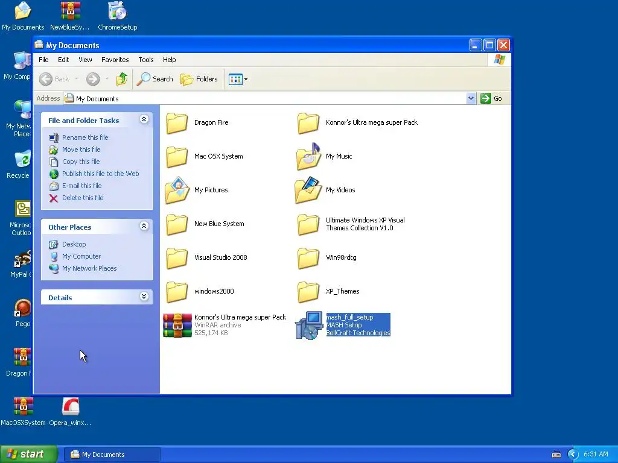Click Copy this file
This screenshot has height=463, width=618.
74,162
